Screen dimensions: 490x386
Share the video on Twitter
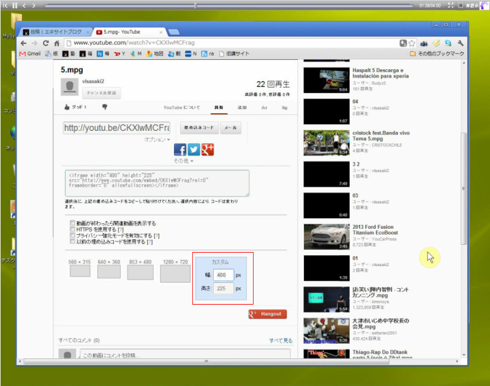click(194, 150)
